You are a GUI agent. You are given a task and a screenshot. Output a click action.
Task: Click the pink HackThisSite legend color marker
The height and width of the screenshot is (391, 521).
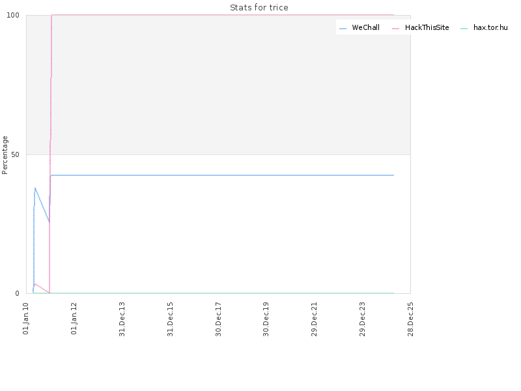click(x=395, y=29)
